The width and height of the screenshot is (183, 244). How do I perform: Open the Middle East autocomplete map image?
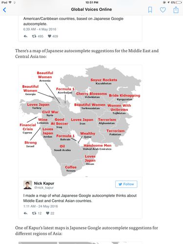pos(81,121)
